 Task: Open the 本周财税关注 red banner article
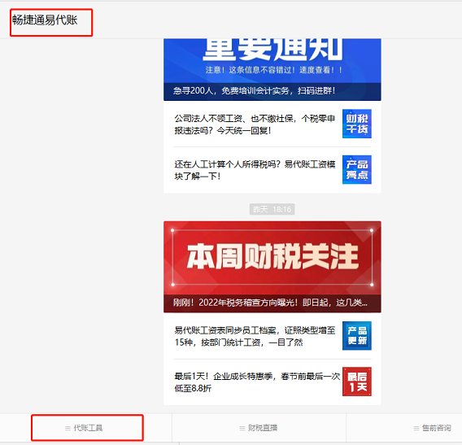click(272, 267)
